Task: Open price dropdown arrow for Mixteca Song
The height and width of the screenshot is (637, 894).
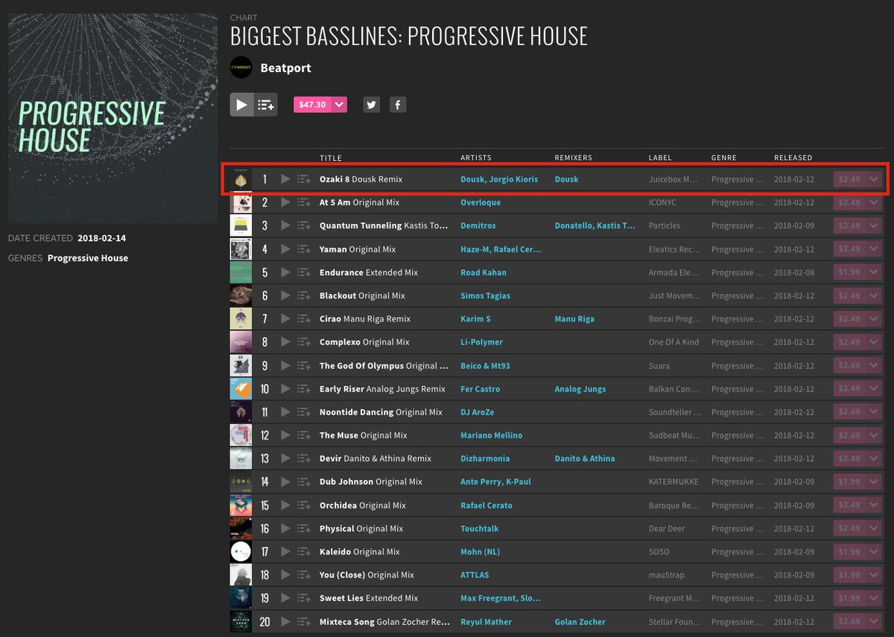Action: pyautogui.click(x=873, y=621)
